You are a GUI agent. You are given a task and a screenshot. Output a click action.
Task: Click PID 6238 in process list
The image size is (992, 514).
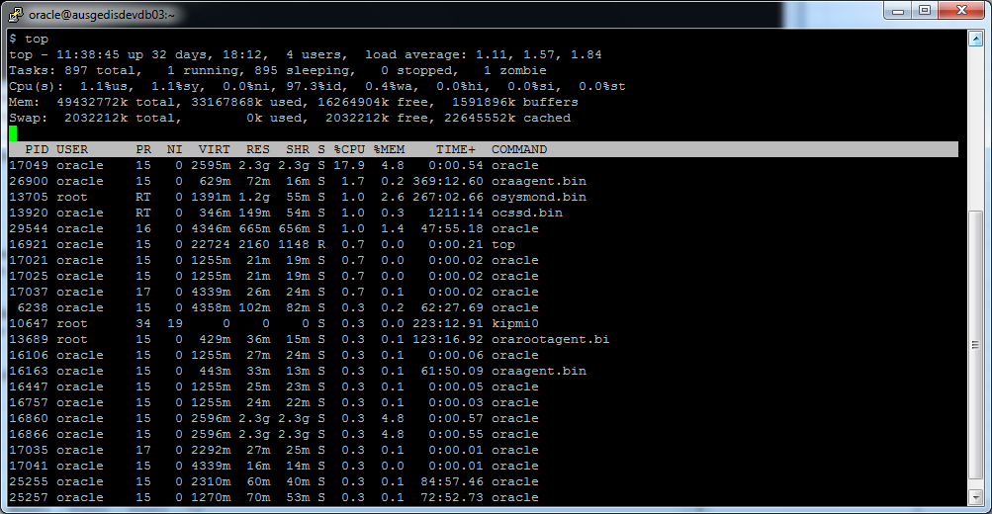[x=33, y=307]
